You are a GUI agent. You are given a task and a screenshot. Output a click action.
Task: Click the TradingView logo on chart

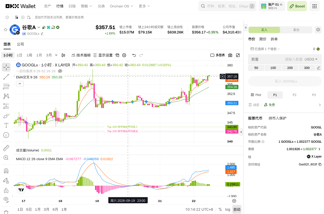tap(21, 190)
